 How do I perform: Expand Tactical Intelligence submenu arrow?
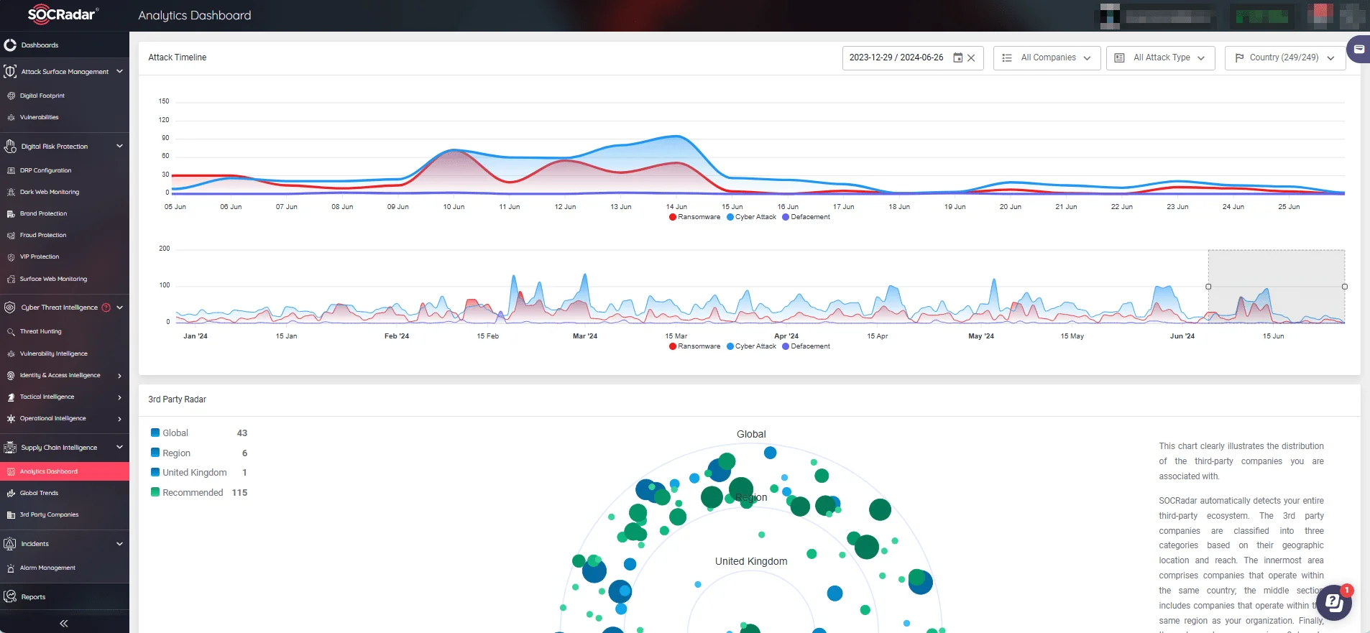pyautogui.click(x=119, y=397)
